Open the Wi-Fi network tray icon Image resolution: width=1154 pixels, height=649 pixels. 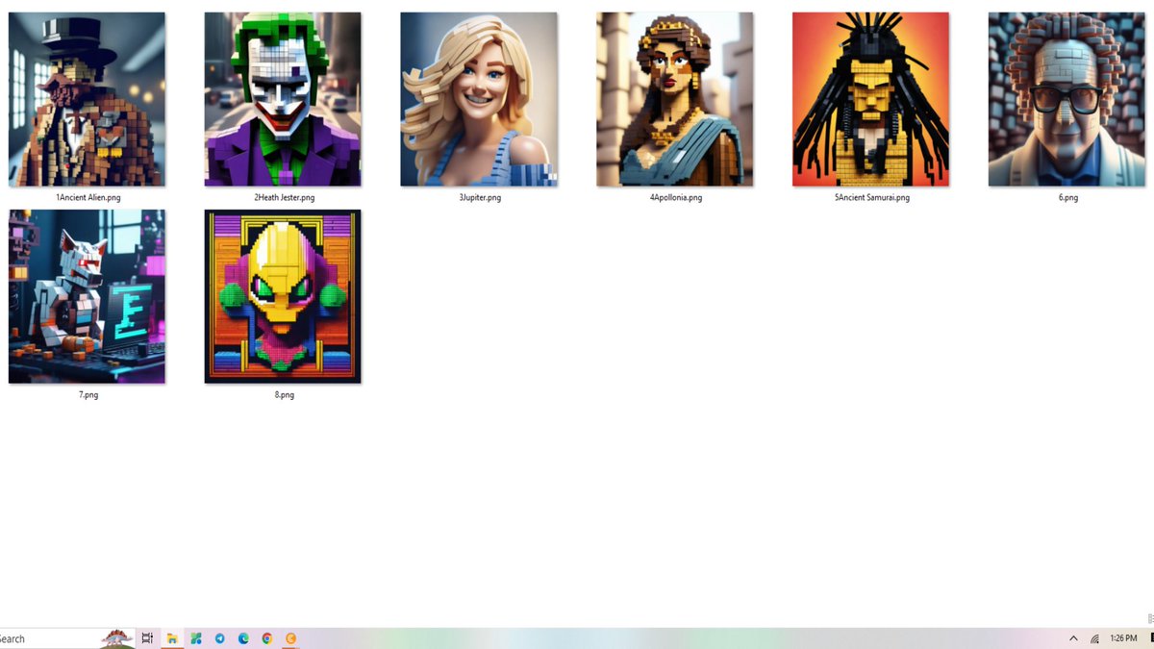(x=1094, y=638)
